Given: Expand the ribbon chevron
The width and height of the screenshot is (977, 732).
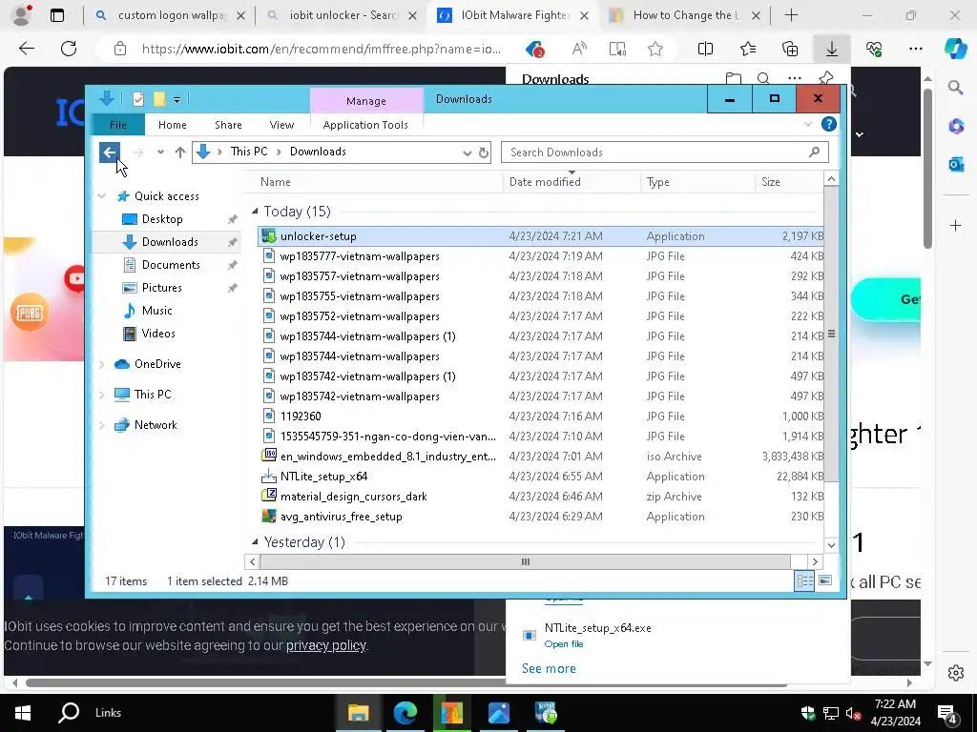Looking at the screenshot, I should pos(808,125).
